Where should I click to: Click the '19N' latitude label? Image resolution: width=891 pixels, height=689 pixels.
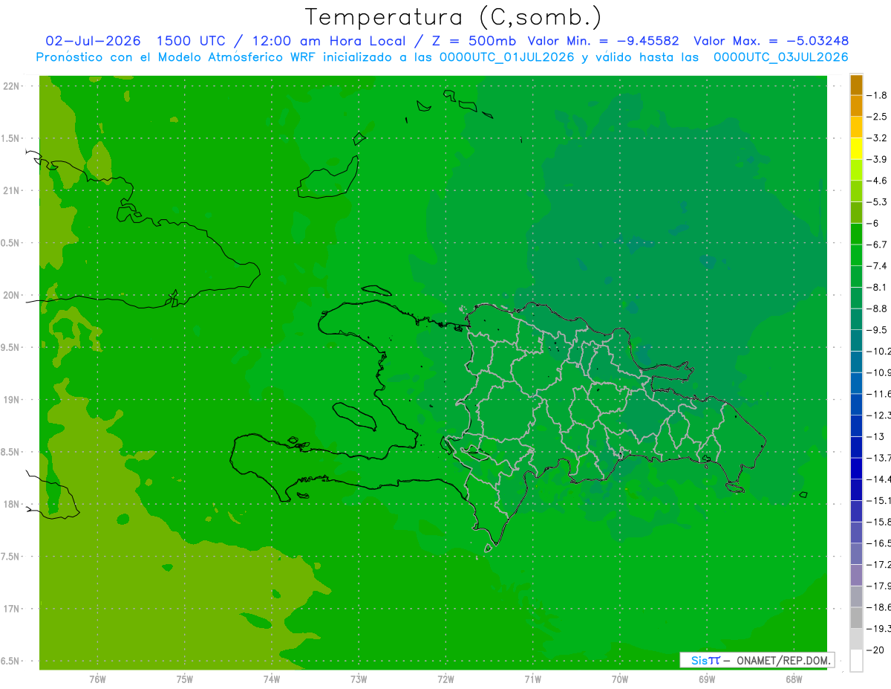click(11, 400)
